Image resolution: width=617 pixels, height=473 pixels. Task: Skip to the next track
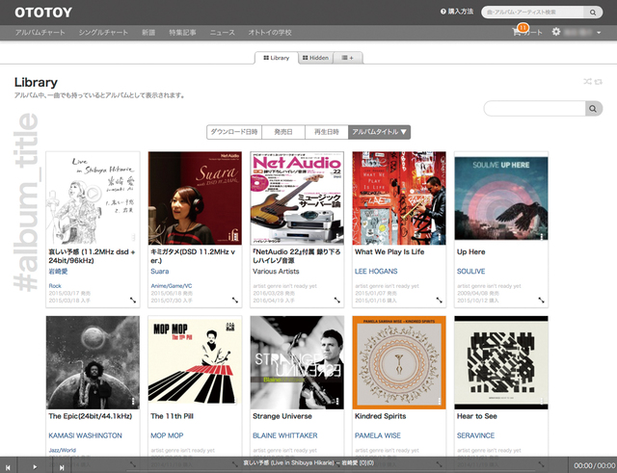click(62, 466)
